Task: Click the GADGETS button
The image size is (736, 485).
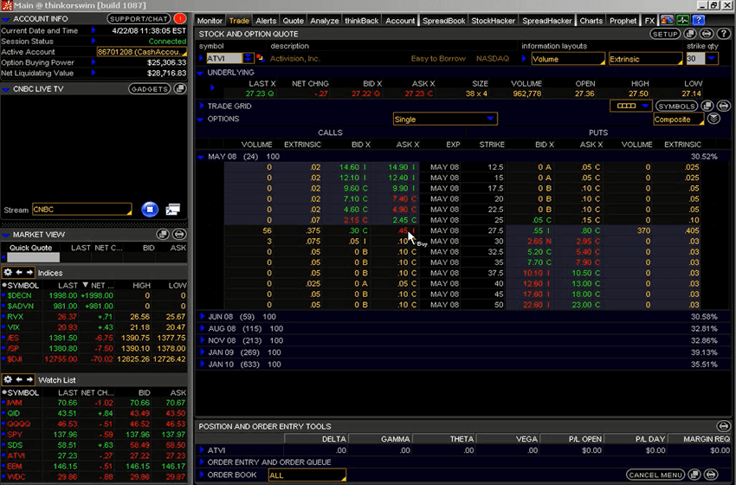Action: [x=150, y=88]
